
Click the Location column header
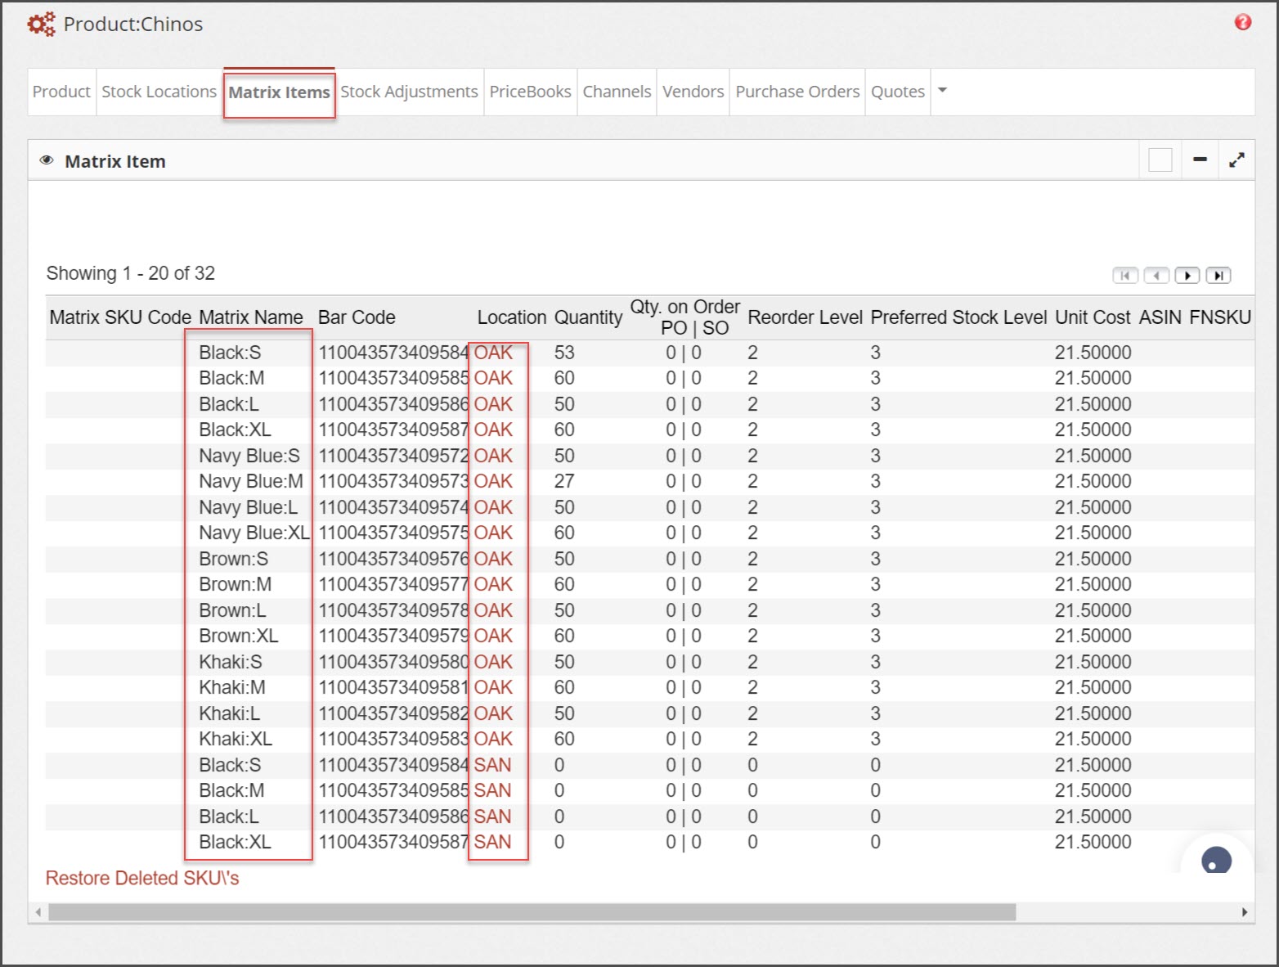pos(512,317)
